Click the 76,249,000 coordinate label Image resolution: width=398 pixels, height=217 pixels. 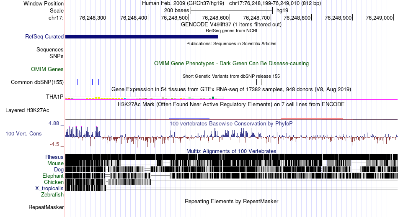tap(379, 18)
